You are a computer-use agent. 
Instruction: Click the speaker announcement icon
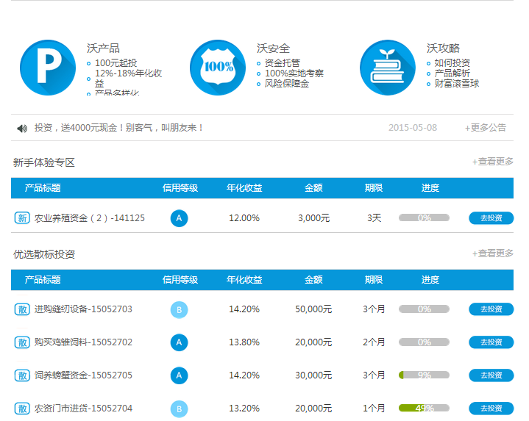[22, 128]
